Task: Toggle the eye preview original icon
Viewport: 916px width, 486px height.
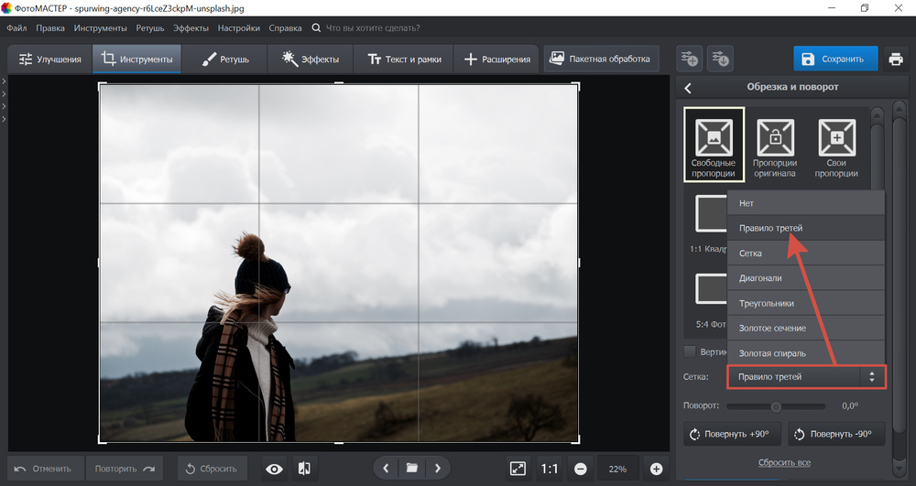Action: click(274, 469)
